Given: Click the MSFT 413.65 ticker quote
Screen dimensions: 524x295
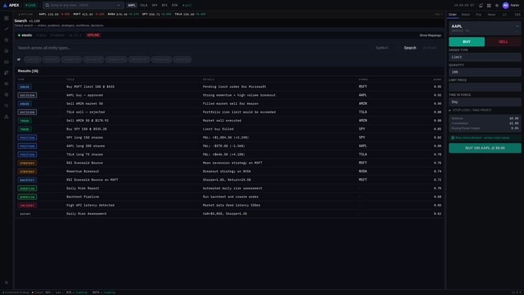Looking at the screenshot, I should pyautogui.click(x=88, y=14).
